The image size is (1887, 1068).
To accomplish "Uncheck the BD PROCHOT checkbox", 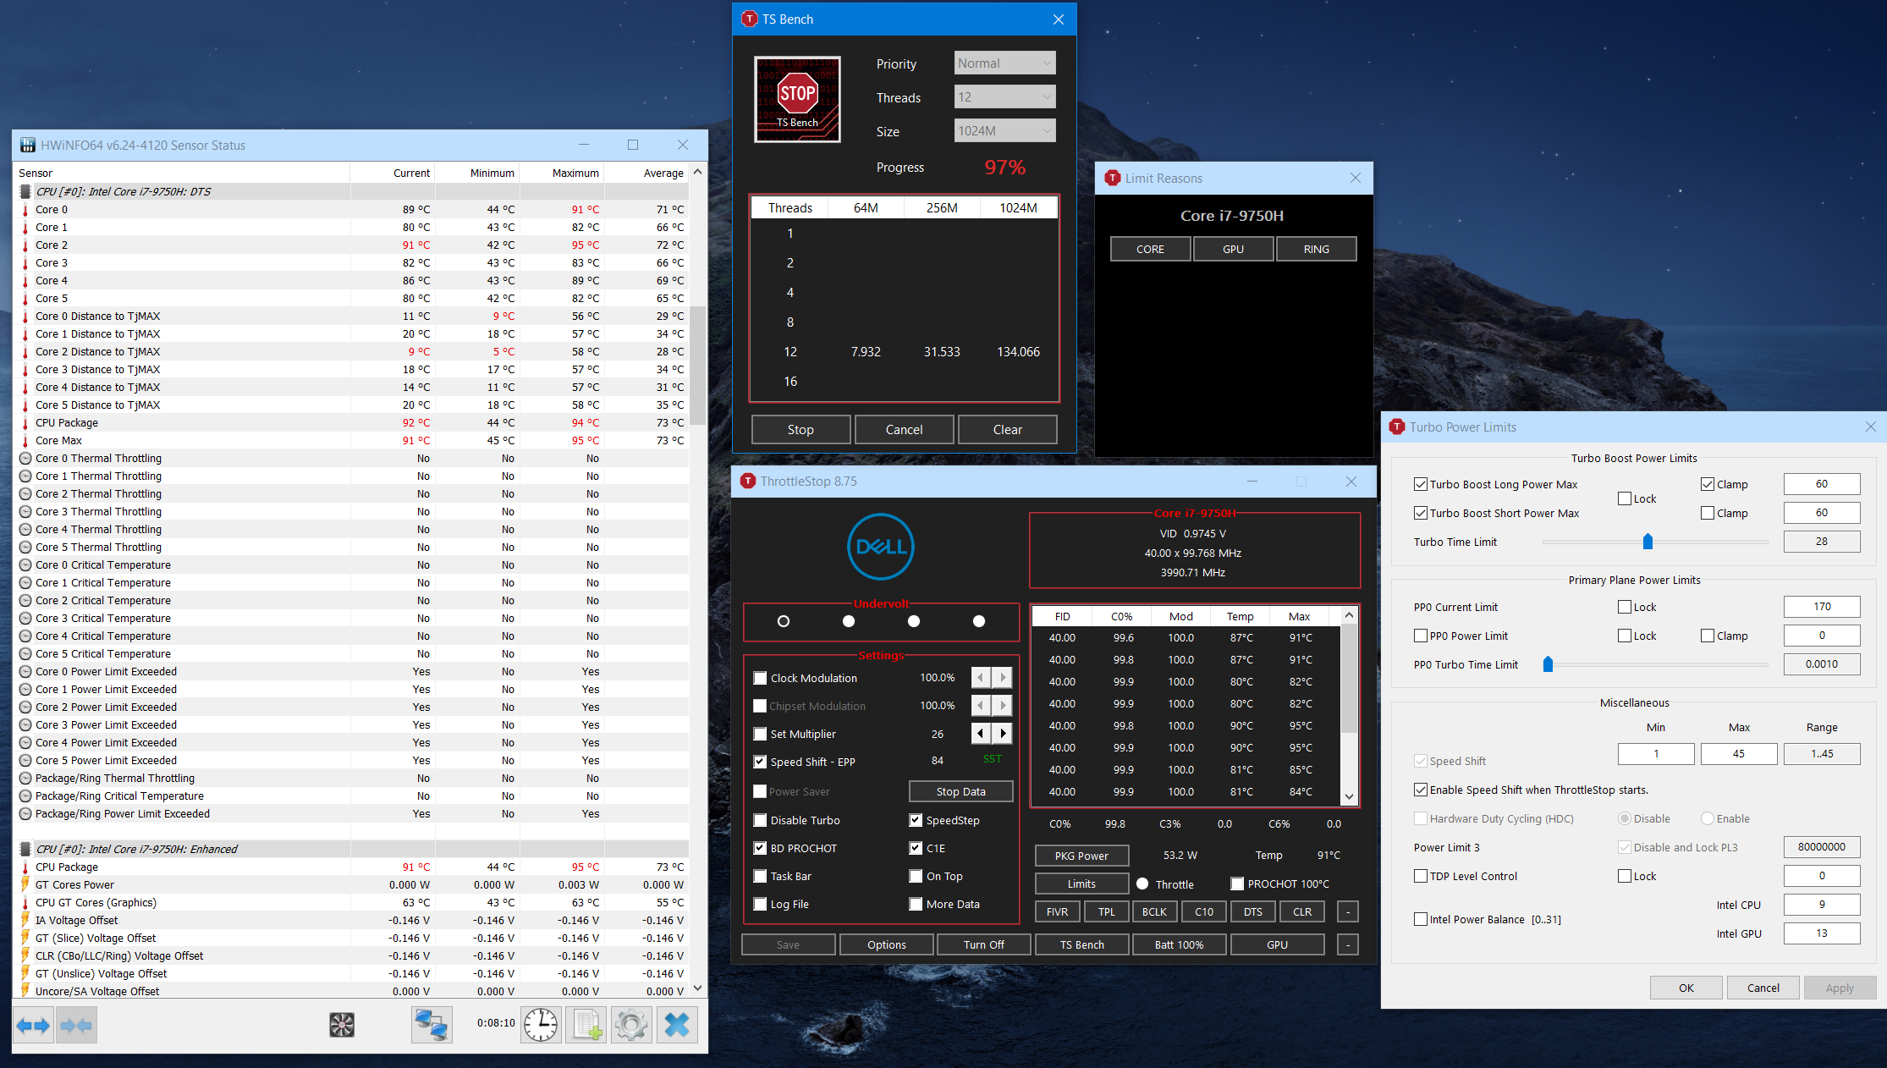I will [x=760, y=848].
